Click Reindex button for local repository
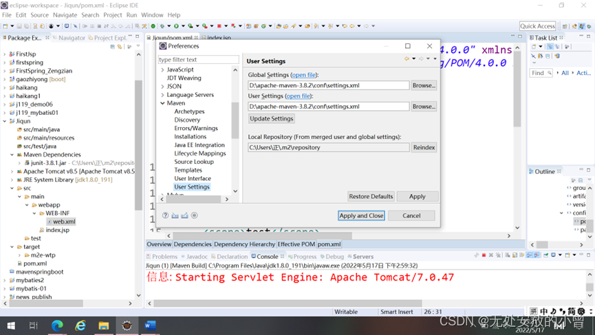Screen dimensions: 595x335 tap(424, 147)
